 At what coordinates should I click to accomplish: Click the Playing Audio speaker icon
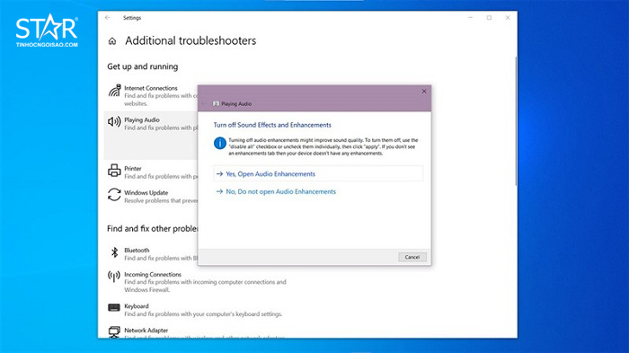(x=114, y=121)
